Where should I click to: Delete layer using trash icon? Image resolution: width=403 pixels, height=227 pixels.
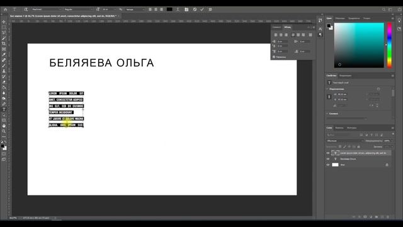point(388,217)
